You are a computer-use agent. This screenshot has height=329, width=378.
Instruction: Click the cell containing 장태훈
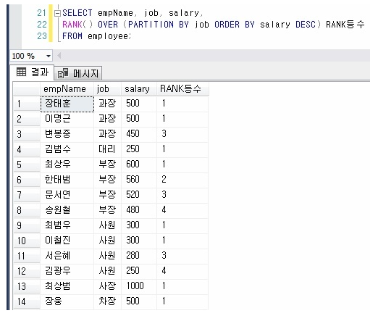67,104
